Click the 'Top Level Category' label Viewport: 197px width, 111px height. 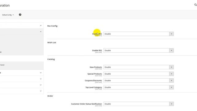click(x=94, y=87)
